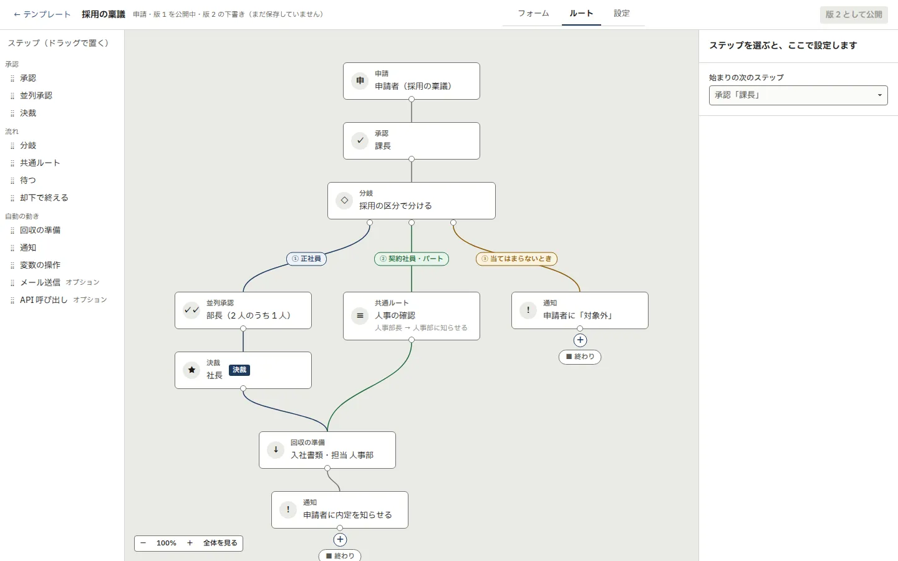Click the 決裁 badge on 社長 node

click(x=239, y=370)
